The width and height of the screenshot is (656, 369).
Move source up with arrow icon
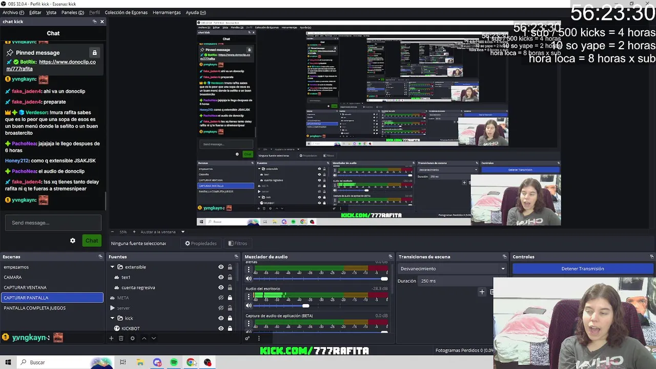pos(144,338)
